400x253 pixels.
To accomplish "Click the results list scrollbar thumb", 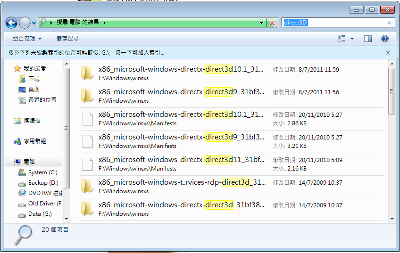I will click(392, 91).
